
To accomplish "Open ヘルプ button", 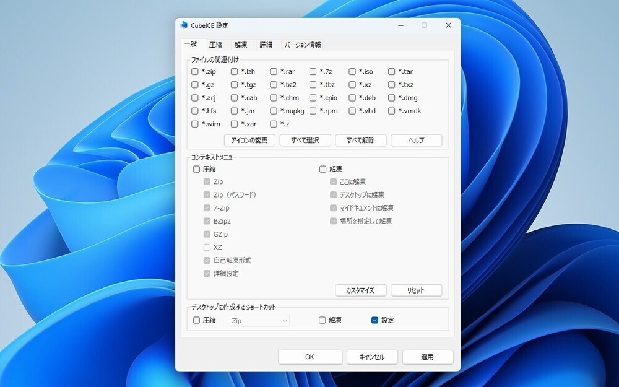I will (417, 140).
